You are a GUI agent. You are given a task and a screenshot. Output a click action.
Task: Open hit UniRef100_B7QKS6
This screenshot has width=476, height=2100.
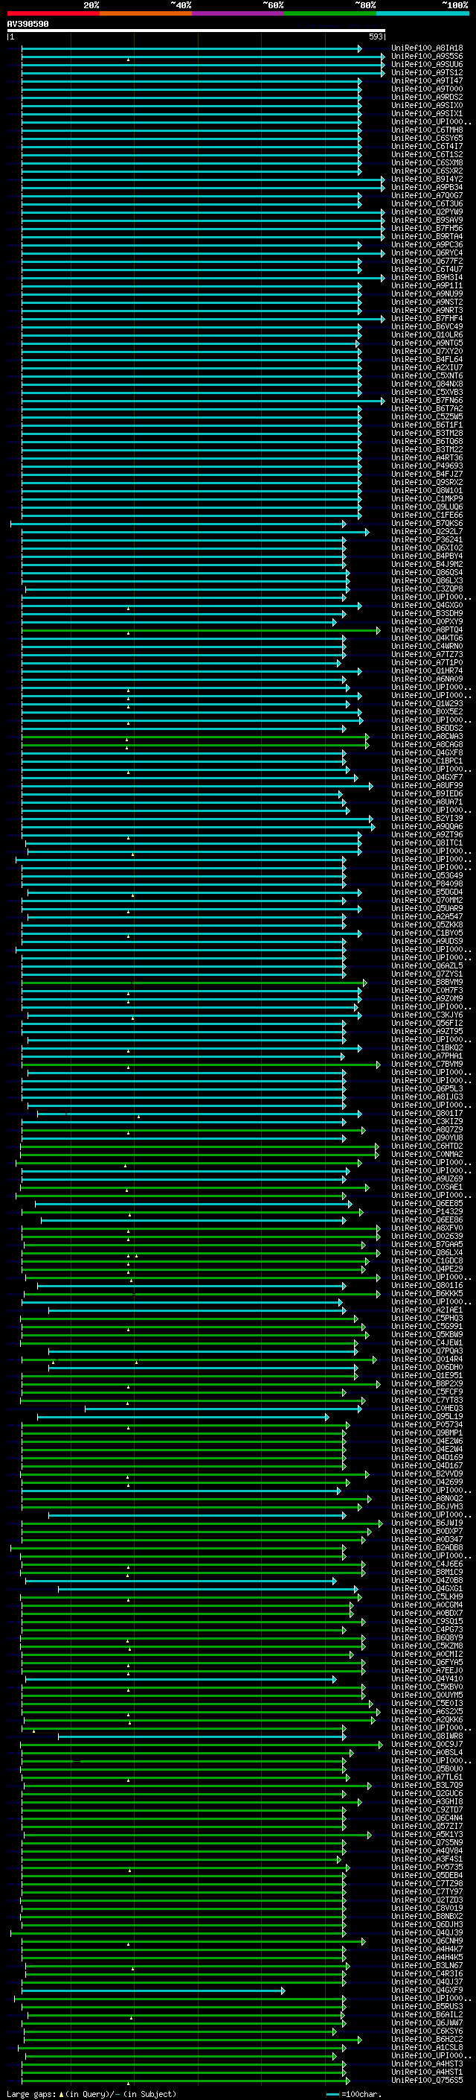tap(427, 524)
